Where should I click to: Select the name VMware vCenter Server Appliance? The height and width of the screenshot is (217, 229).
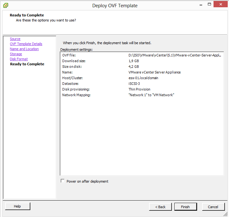[154, 72]
